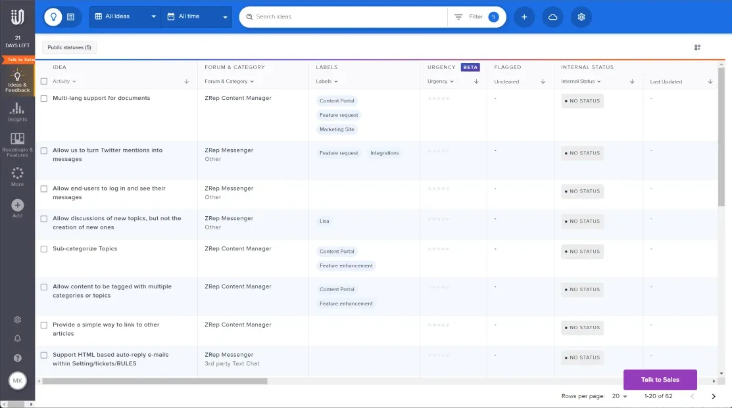
Task: Click the sidebar Add button
Action: 17,208
